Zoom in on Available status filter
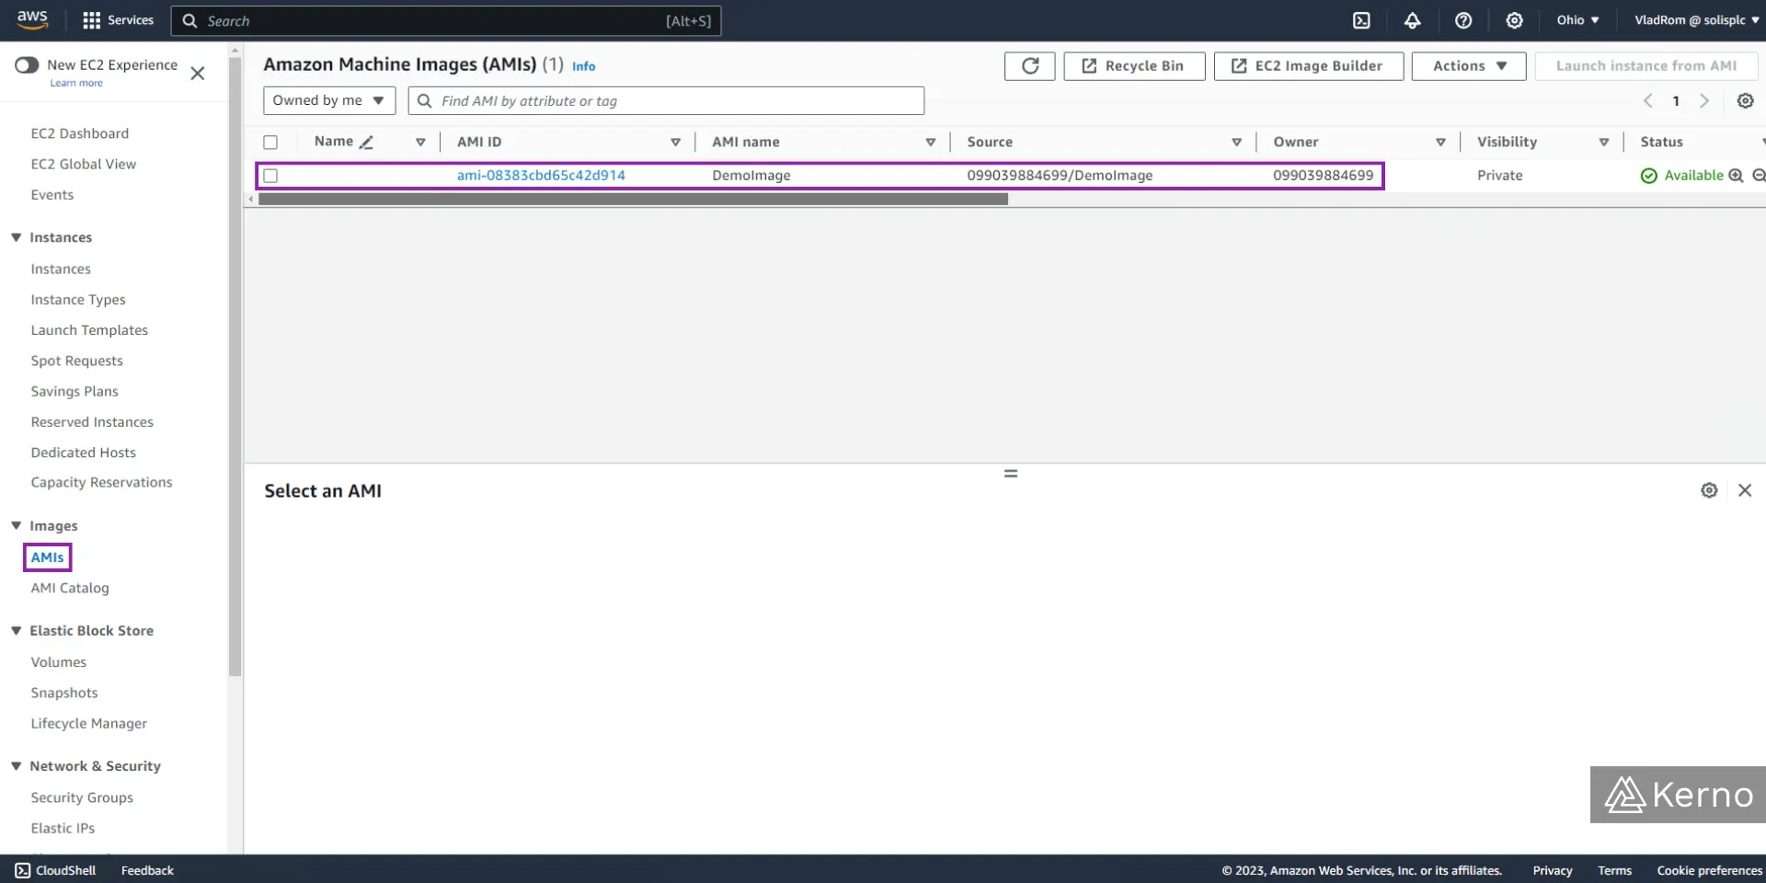This screenshot has width=1766, height=883. [x=1736, y=175]
